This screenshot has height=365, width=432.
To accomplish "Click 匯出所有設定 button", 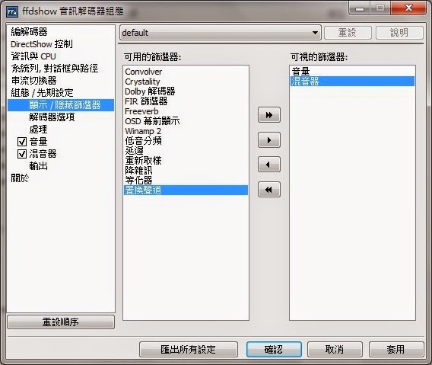I will pyautogui.click(x=189, y=349).
